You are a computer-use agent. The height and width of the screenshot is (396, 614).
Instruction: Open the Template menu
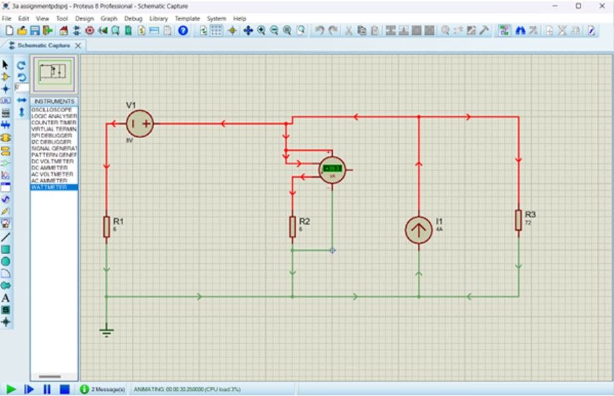(x=187, y=18)
